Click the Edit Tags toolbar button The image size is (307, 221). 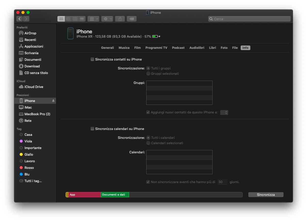tap(131, 19)
